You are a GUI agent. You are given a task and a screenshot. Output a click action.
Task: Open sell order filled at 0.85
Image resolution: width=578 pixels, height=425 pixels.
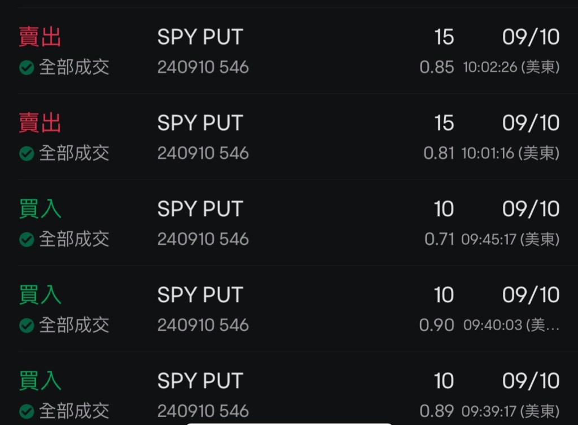coord(289,52)
